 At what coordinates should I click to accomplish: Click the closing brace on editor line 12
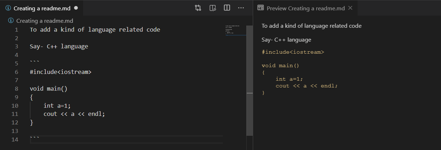[x=32, y=123]
